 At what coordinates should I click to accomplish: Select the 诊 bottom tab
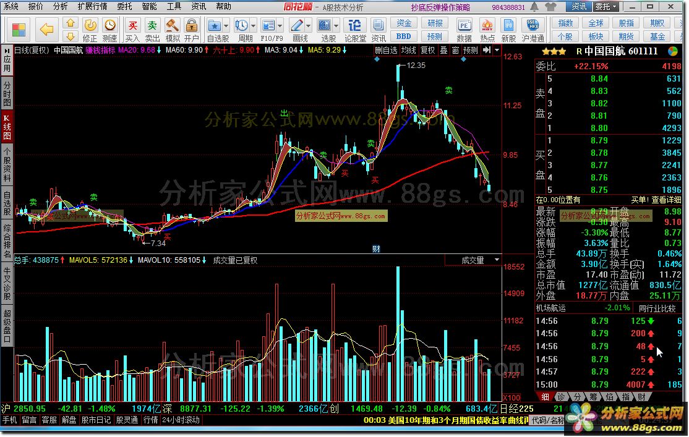pos(561,397)
